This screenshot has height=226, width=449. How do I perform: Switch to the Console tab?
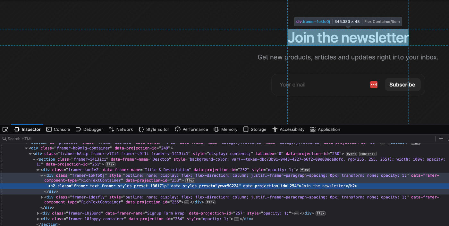coord(58,129)
